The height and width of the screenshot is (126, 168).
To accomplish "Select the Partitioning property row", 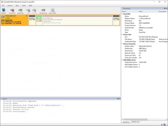I will [145, 48].
